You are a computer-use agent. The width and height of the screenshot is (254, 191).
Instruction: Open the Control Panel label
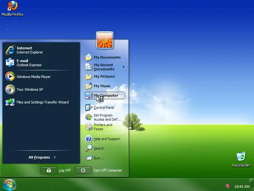click(x=104, y=108)
